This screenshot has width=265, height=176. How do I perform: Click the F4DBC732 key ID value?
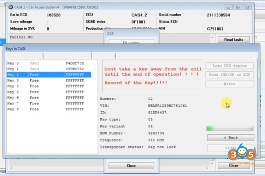pyautogui.click(x=75, y=63)
